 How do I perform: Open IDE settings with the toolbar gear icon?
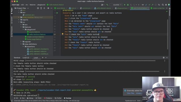166,5
